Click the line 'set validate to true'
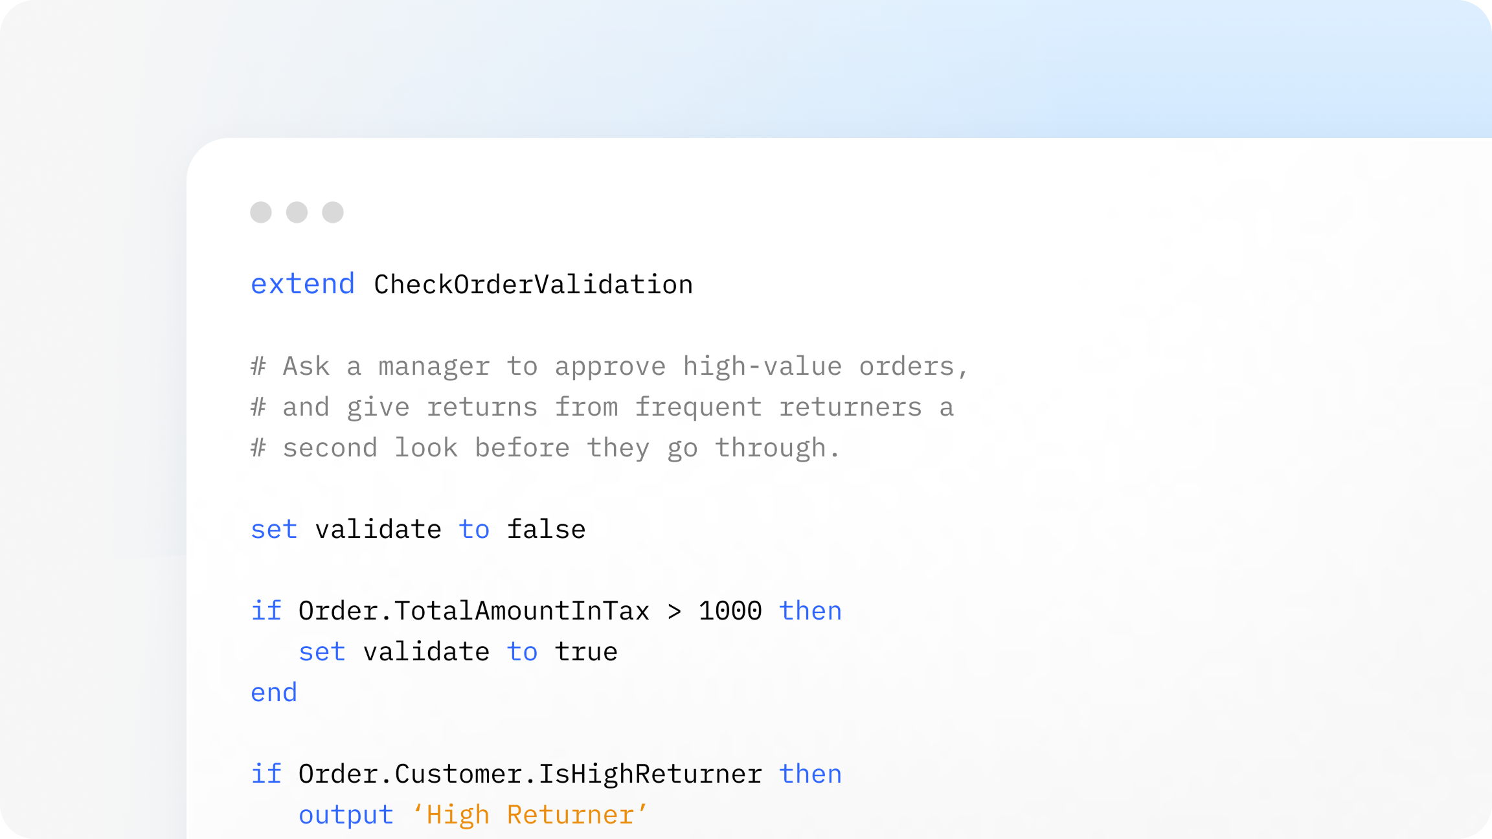This screenshot has height=839, width=1492. point(458,652)
